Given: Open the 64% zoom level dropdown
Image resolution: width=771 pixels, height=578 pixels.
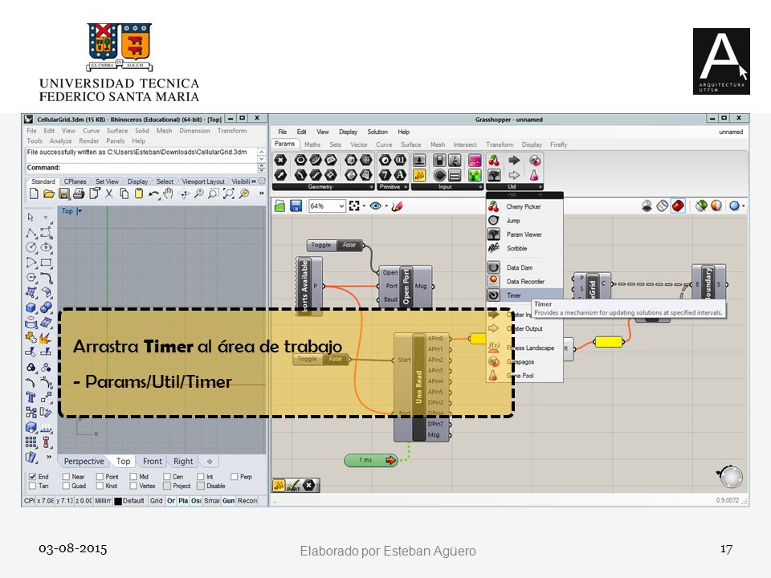Looking at the screenshot, I should (x=341, y=206).
